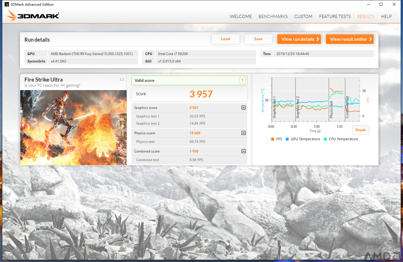This screenshot has width=403, height=262.
Task: Click the 3DMark logo in header
Action: 33,15
